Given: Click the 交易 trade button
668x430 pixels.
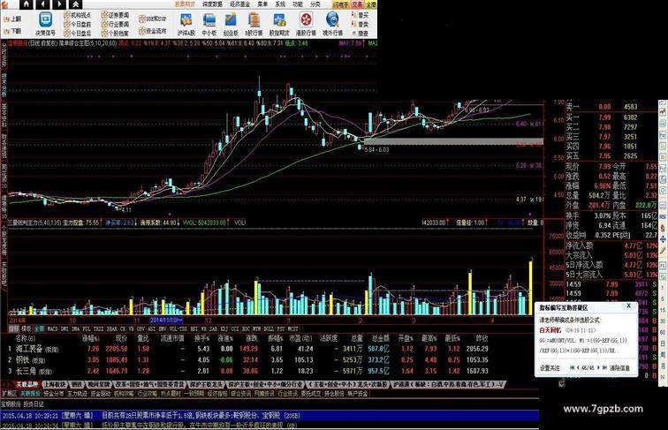Looking at the screenshot, I should [x=357, y=4].
